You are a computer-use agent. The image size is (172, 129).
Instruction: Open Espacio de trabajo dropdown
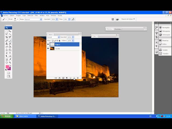coord(128,19)
